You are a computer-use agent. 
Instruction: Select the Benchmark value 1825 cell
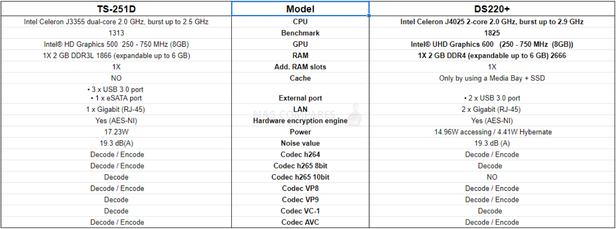492,33
